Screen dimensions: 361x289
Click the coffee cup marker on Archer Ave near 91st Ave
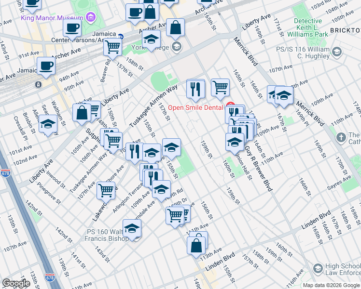(46, 67)
